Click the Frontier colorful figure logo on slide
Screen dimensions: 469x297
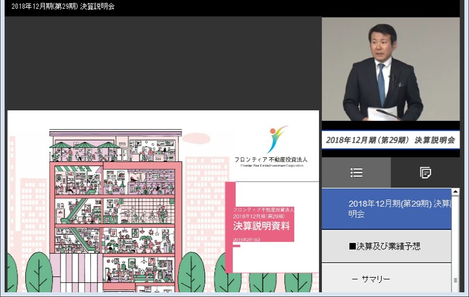(276, 139)
